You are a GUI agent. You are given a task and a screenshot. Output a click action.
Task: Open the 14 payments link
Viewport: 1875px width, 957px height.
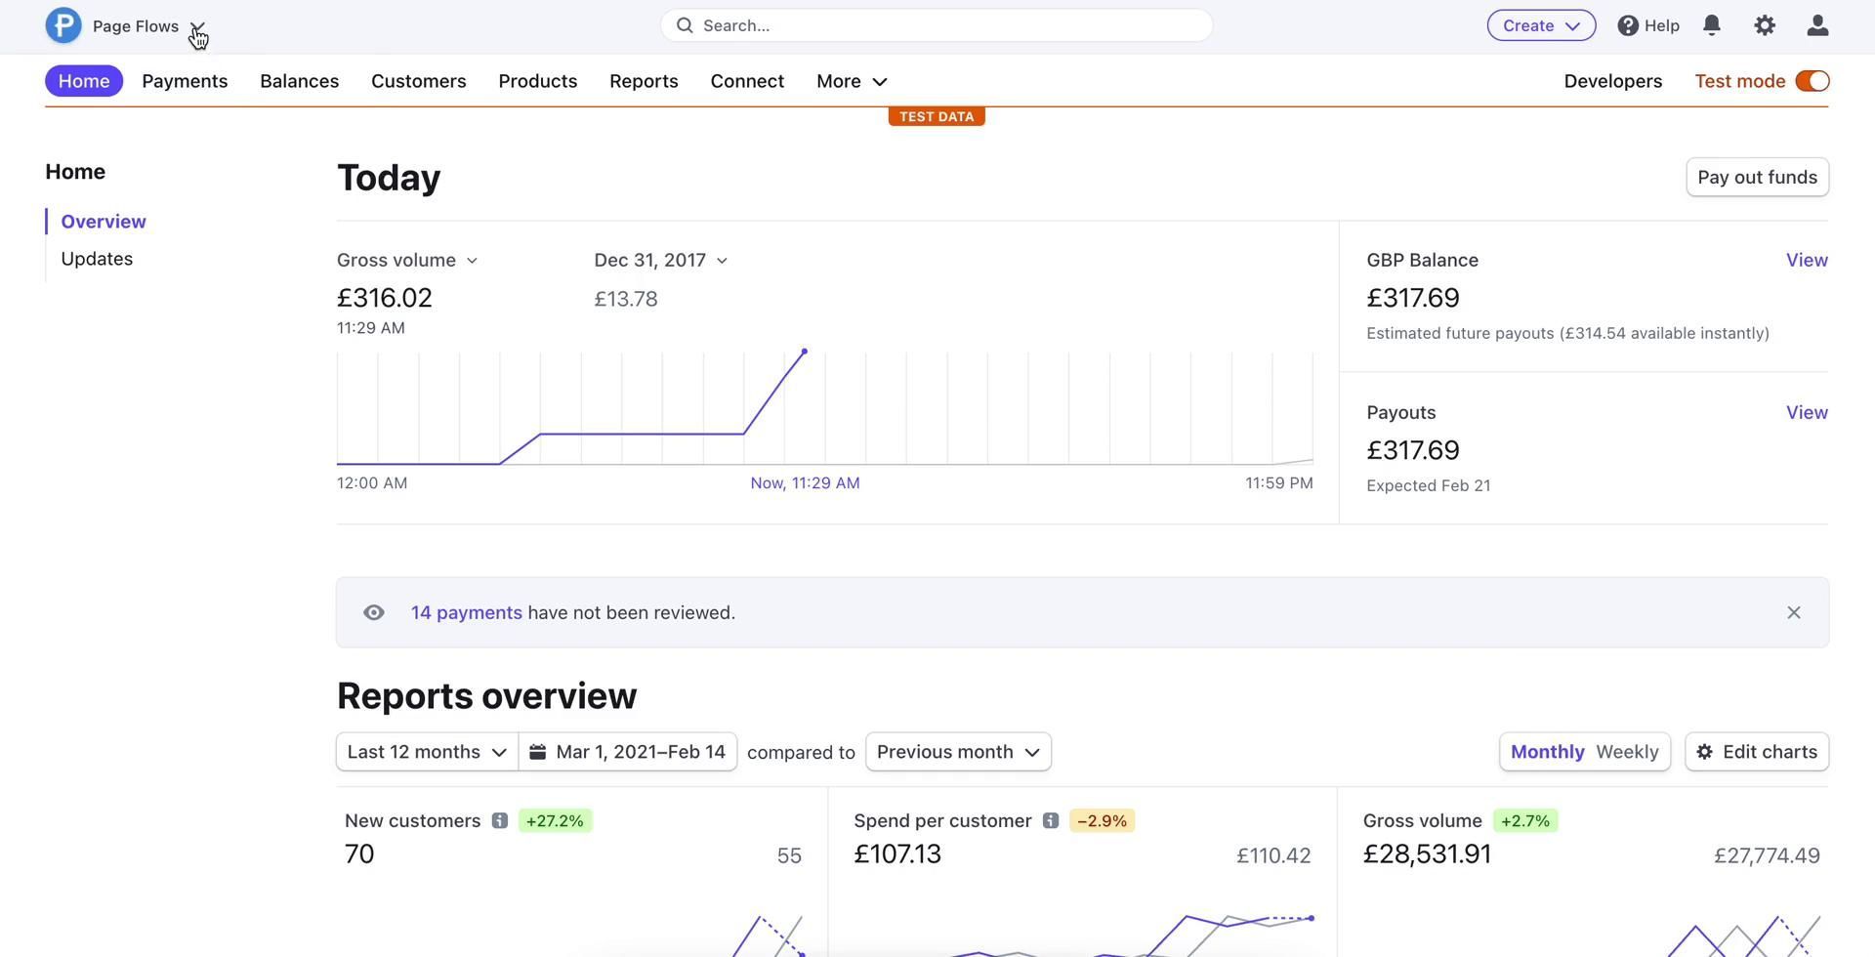(466, 613)
